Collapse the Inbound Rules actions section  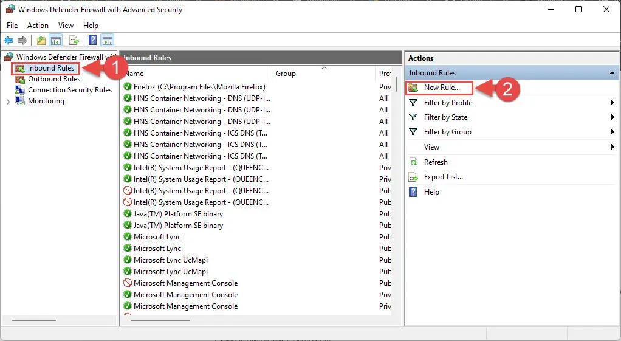[x=612, y=73]
